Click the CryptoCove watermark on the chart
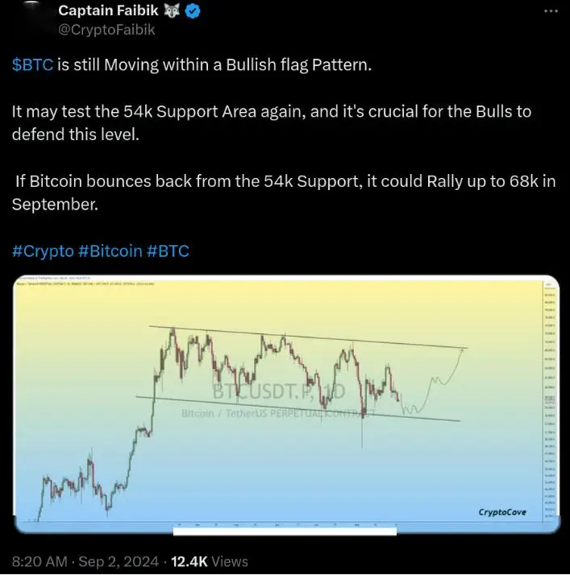 502,512
